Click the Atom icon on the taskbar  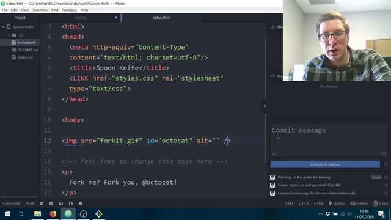[68, 214]
